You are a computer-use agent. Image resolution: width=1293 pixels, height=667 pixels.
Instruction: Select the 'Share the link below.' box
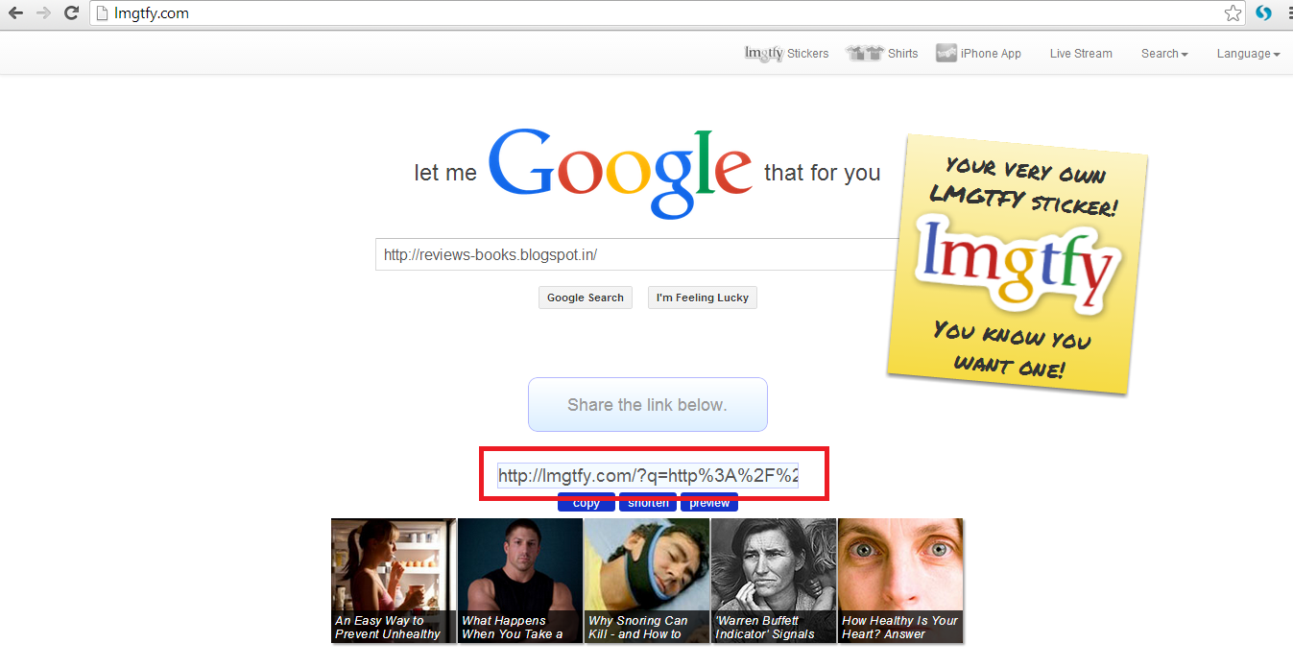tap(648, 405)
